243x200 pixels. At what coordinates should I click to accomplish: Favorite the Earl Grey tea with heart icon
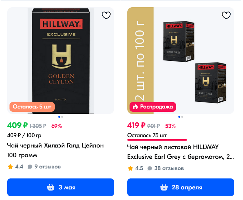226,15
